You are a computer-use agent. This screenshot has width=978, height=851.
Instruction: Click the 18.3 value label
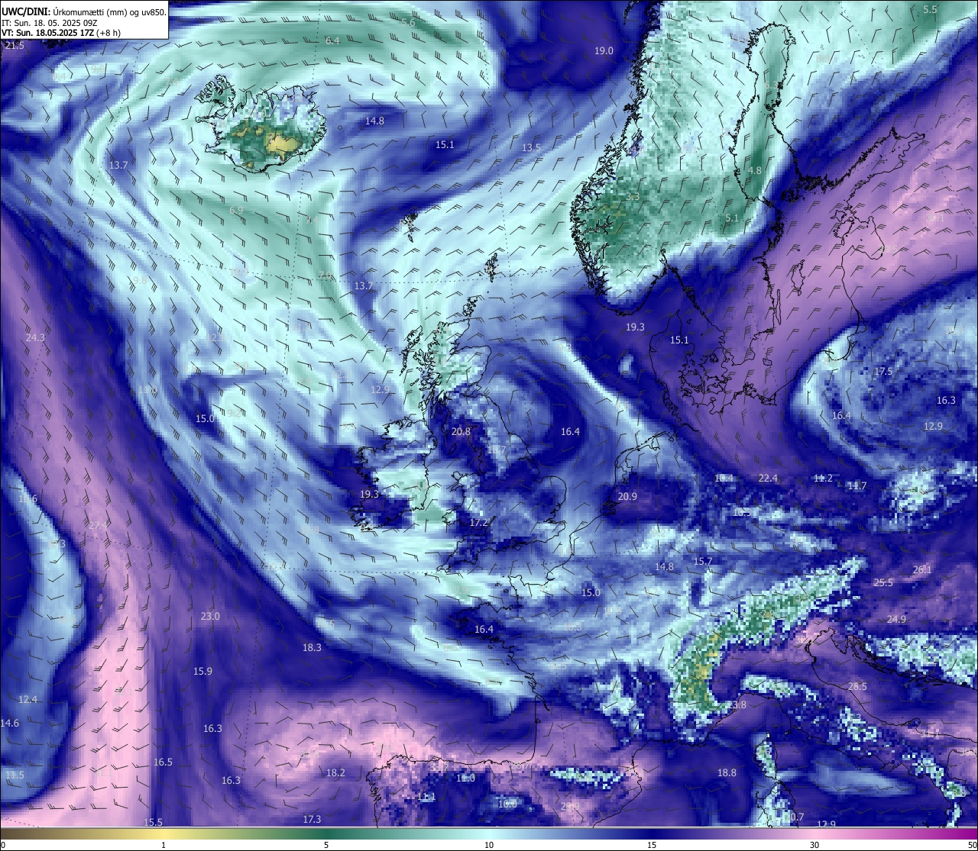point(312,647)
